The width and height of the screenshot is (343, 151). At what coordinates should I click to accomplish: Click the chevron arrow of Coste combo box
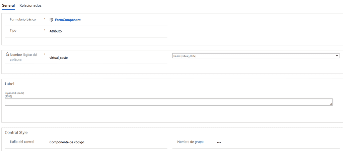[337, 56]
